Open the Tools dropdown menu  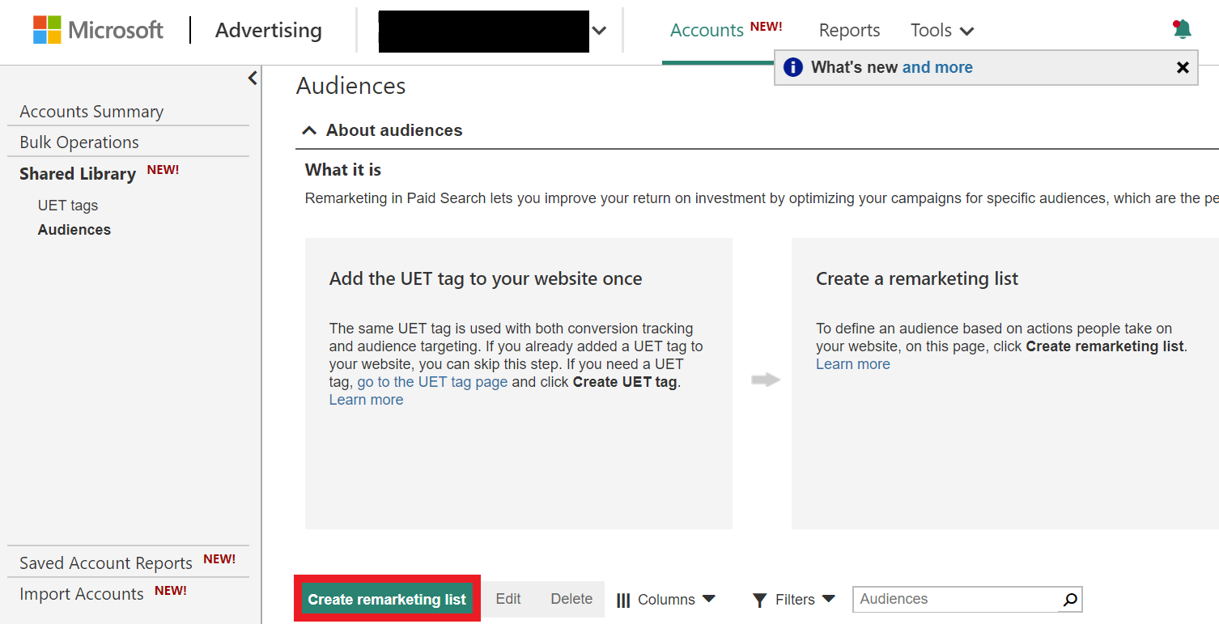[942, 30]
